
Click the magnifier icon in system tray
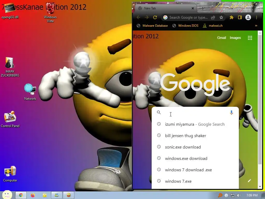220,195
